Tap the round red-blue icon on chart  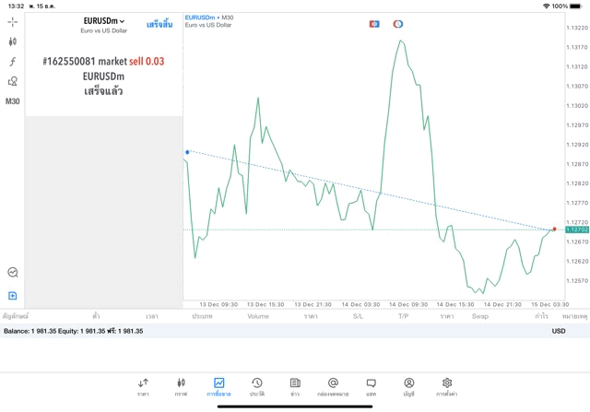click(x=398, y=24)
